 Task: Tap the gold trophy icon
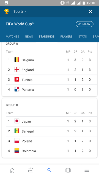tap(7, 12)
